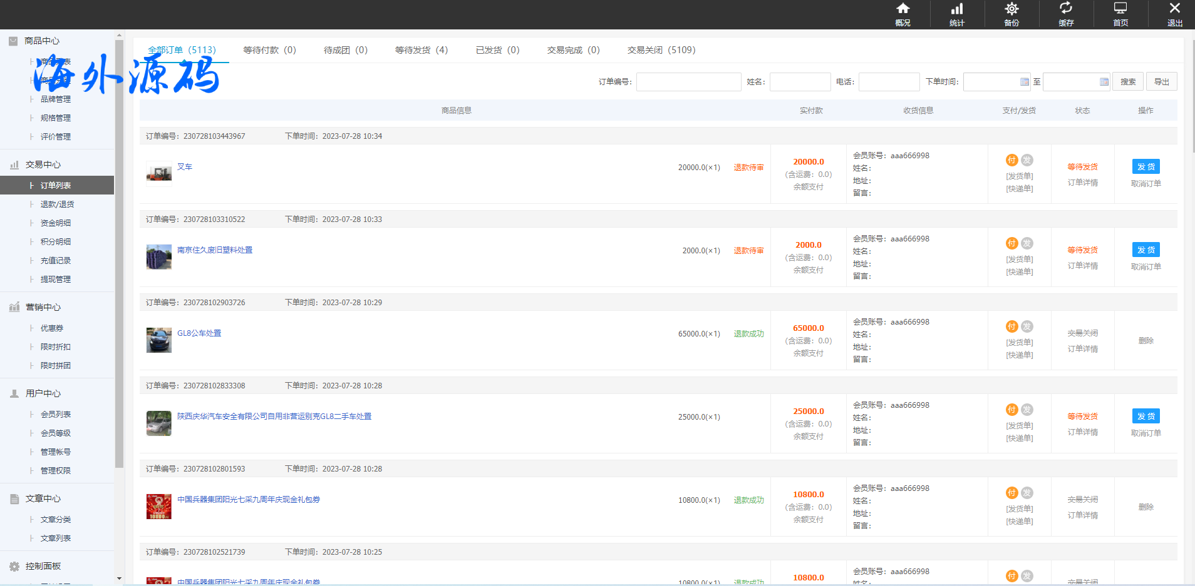This screenshot has width=1195, height=586.
Task: Click the 退出 logout X icon
Action: tap(1175, 9)
